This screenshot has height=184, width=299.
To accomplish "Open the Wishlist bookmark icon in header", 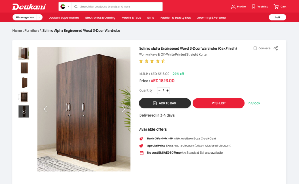I will click(x=254, y=7).
